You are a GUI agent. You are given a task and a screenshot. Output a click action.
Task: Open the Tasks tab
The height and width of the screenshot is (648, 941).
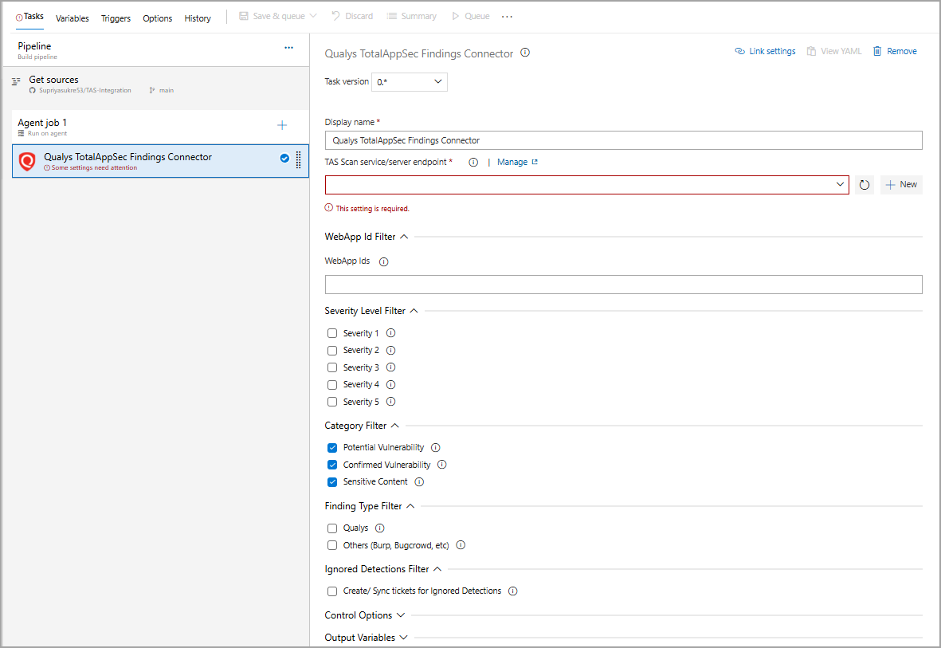pyautogui.click(x=29, y=17)
